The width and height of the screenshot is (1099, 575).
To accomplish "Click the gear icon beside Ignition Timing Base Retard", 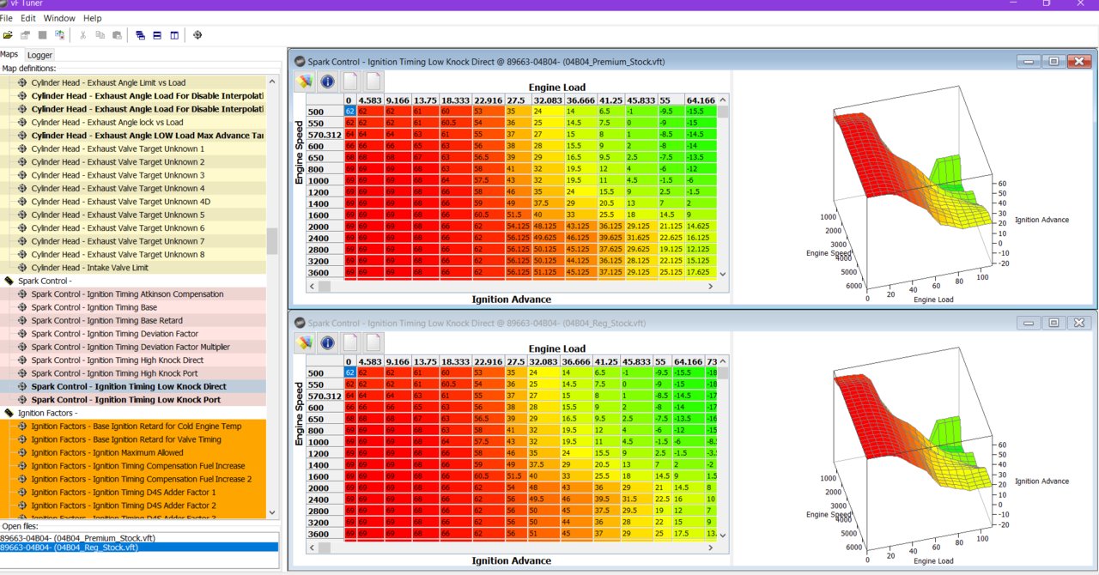I will [x=22, y=320].
